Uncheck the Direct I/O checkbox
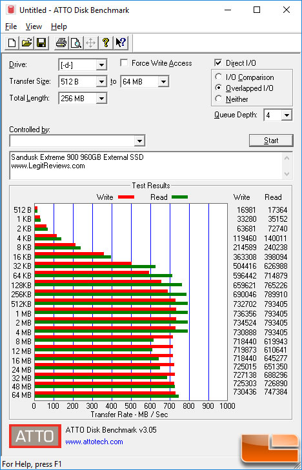The width and height of the screenshot is (302, 470). coord(218,63)
